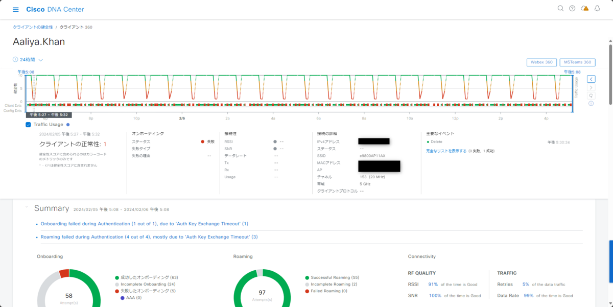Click 失敗したオンボーディング (5) legend item
The height and width of the screenshot is (307, 613).
coord(146,291)
